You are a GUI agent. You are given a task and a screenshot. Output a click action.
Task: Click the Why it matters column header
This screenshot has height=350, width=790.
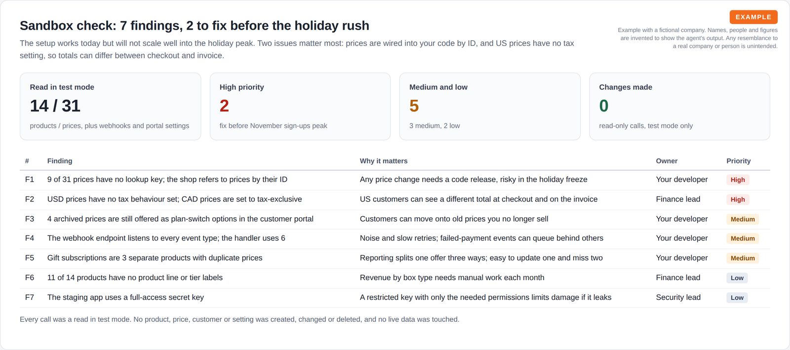click(x=384, y=161)
